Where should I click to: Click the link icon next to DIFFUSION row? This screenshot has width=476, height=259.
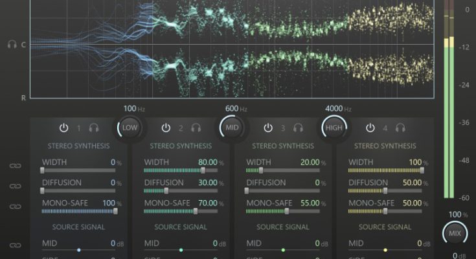tap(15, 186)
